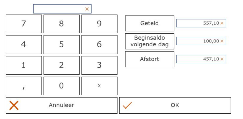This screenshot has width=243, height=119.
Task: Clear the top keypad entry field
Action: point(87,9)
